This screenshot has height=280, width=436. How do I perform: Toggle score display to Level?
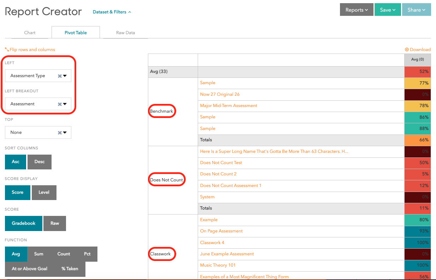pyautogui.click(x=44, y=192)
